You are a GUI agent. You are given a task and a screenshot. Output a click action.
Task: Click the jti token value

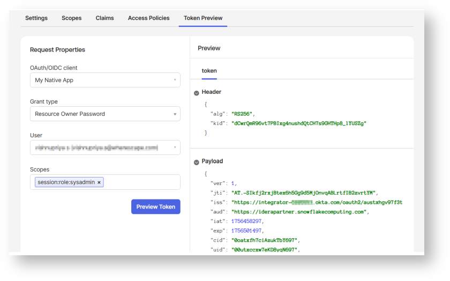point(304,193)
